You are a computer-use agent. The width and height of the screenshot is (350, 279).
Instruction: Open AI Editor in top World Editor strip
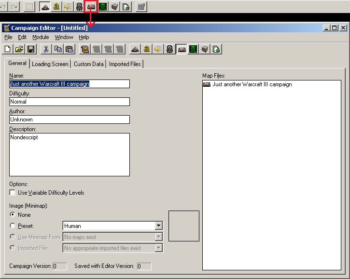point(103,7)
